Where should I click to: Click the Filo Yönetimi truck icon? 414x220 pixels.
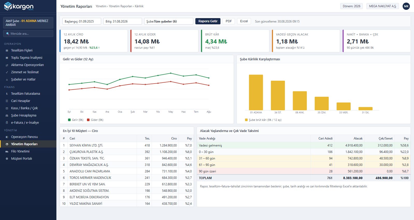pos(7,151)
